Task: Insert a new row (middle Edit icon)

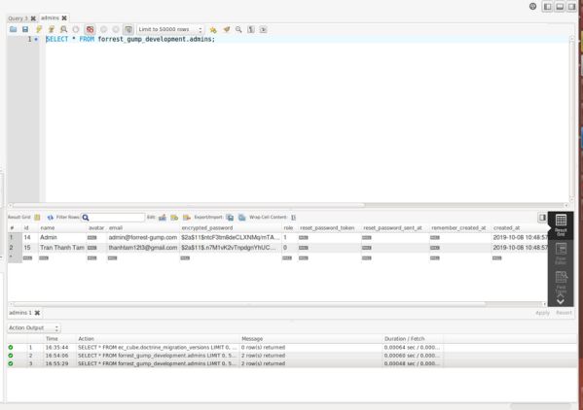Action: [174, 218]
